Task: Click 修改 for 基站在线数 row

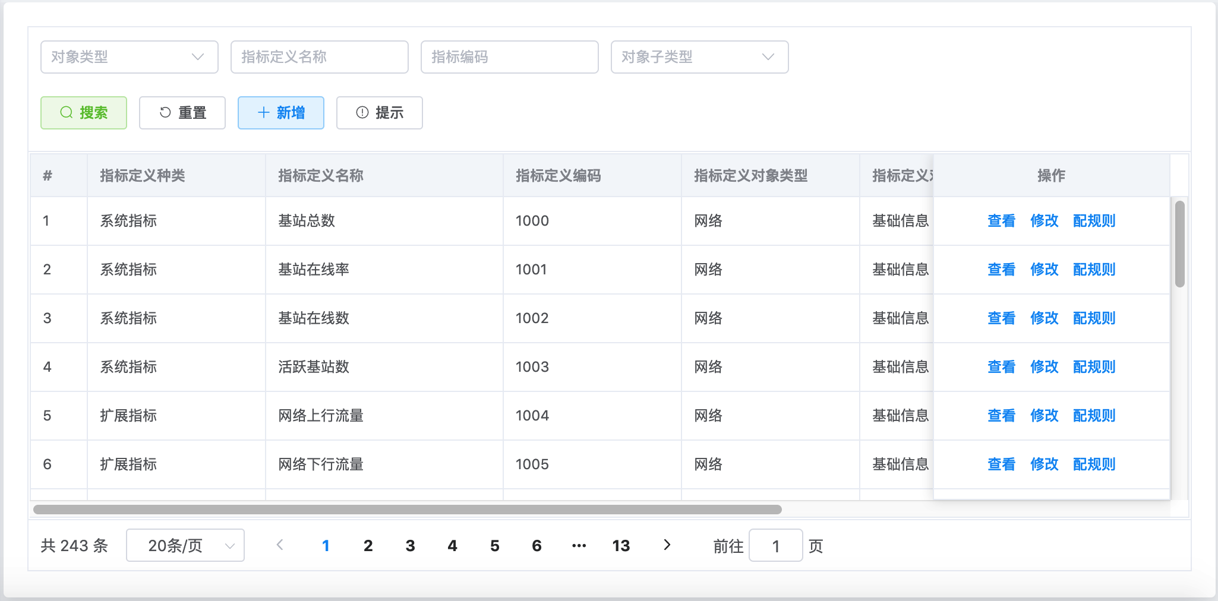Action: [1045, 318]
